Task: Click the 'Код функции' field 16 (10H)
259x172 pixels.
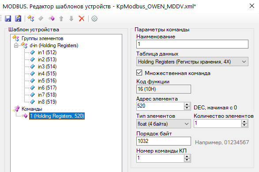Action: (164, 89)
